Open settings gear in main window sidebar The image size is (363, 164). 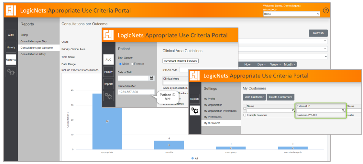coord(11,72)
